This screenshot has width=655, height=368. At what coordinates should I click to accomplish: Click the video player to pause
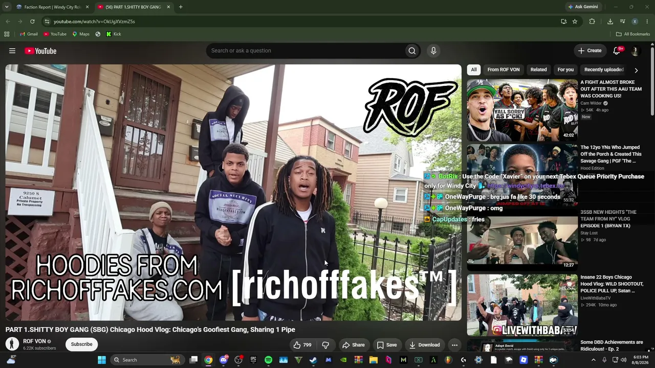[233, 193]
